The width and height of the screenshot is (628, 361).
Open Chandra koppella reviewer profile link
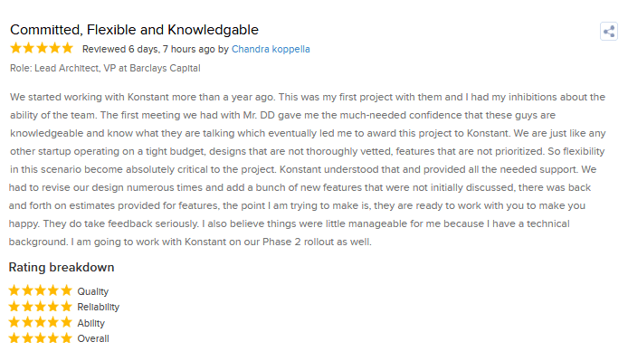coord(271,49)
